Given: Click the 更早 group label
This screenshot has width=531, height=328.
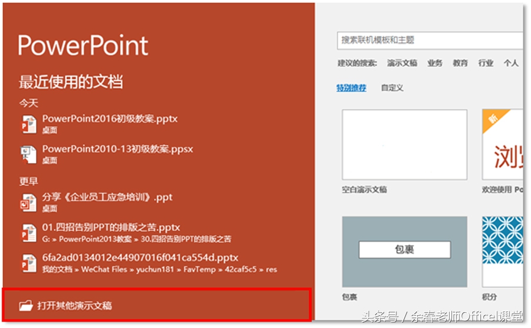Looking at the screenshot, I should (29, 181).
